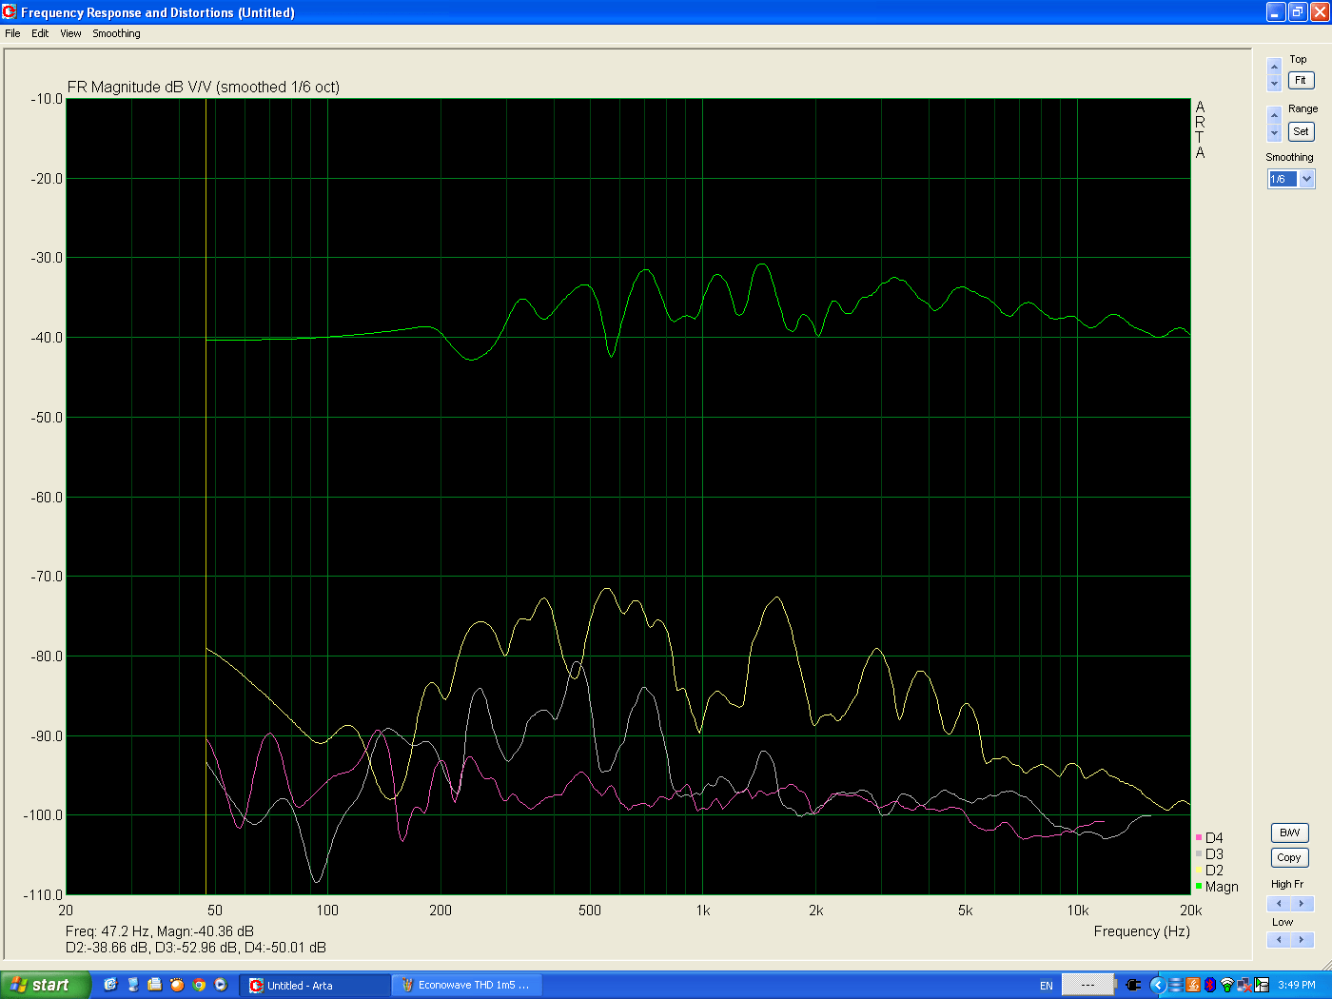This screenshot has height=999, width=1332.
Task: Click the ARTA application icon in title bar
Action: 10,11
